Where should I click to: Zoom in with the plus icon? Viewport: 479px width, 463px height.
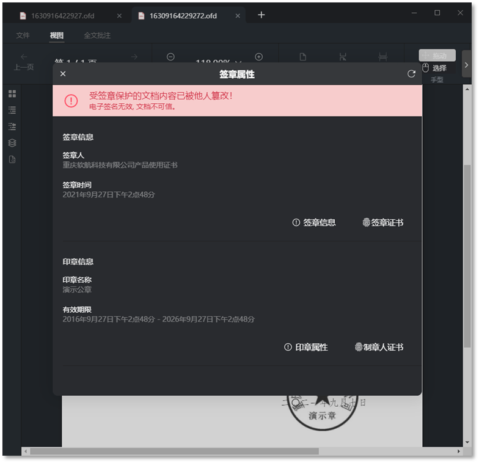click(259, 57)
